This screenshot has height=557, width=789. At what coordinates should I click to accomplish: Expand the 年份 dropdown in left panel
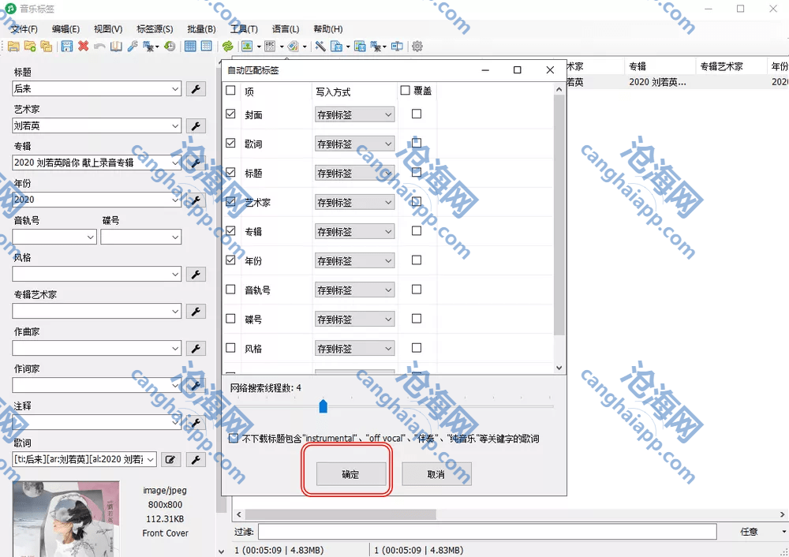pyautogui.click(x=175, y=200)
